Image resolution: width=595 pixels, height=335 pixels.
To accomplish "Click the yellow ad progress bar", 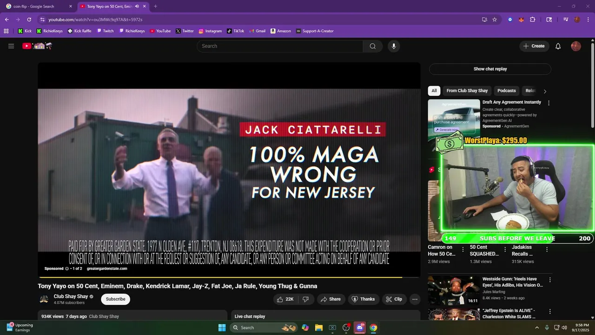I will (x=220, y=277).
